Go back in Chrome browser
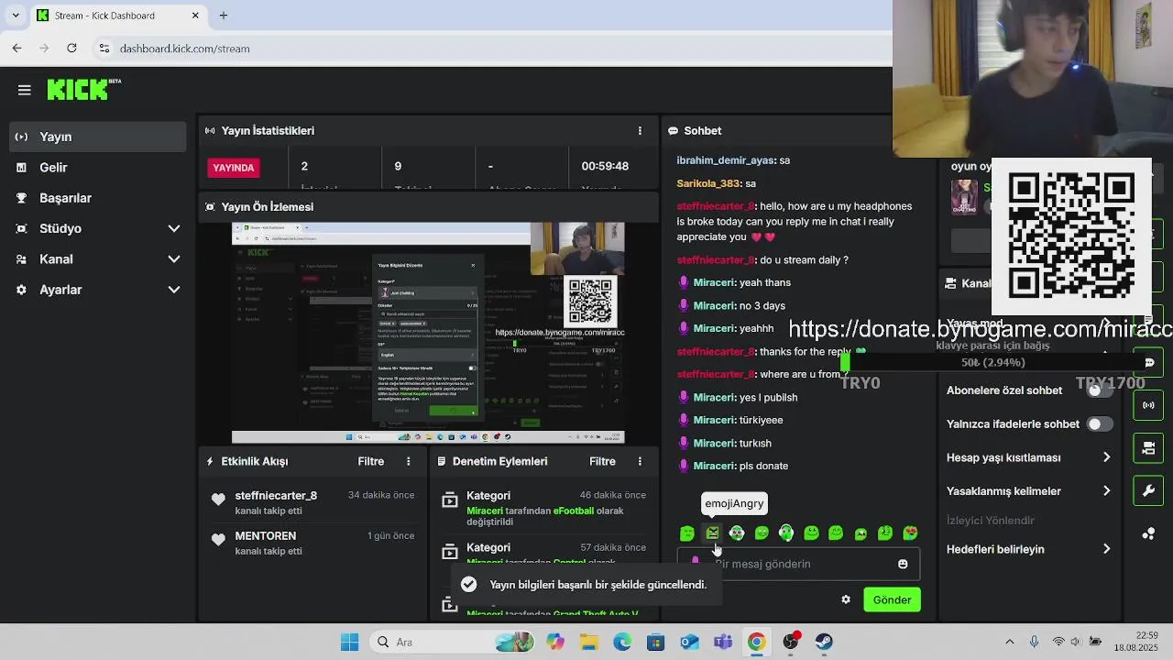Image resolution: width=1173 pixels, height=660 pixels. pos(16,48)
